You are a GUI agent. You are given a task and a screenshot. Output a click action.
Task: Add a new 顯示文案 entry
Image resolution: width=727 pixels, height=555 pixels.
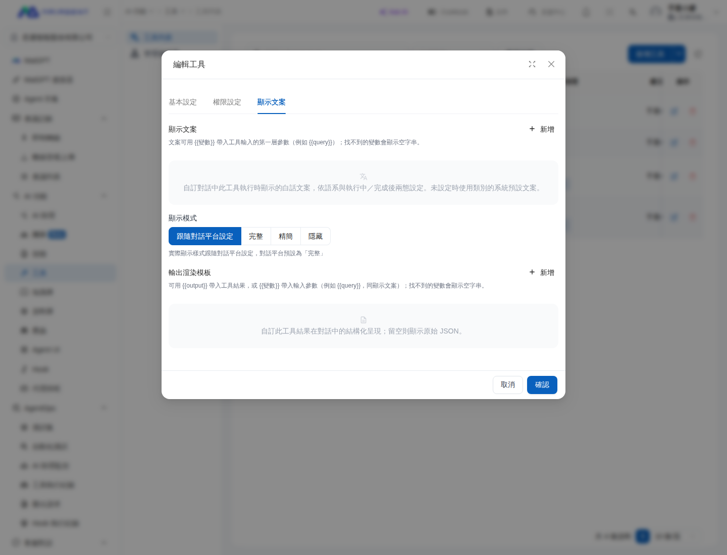click(542, 129)
